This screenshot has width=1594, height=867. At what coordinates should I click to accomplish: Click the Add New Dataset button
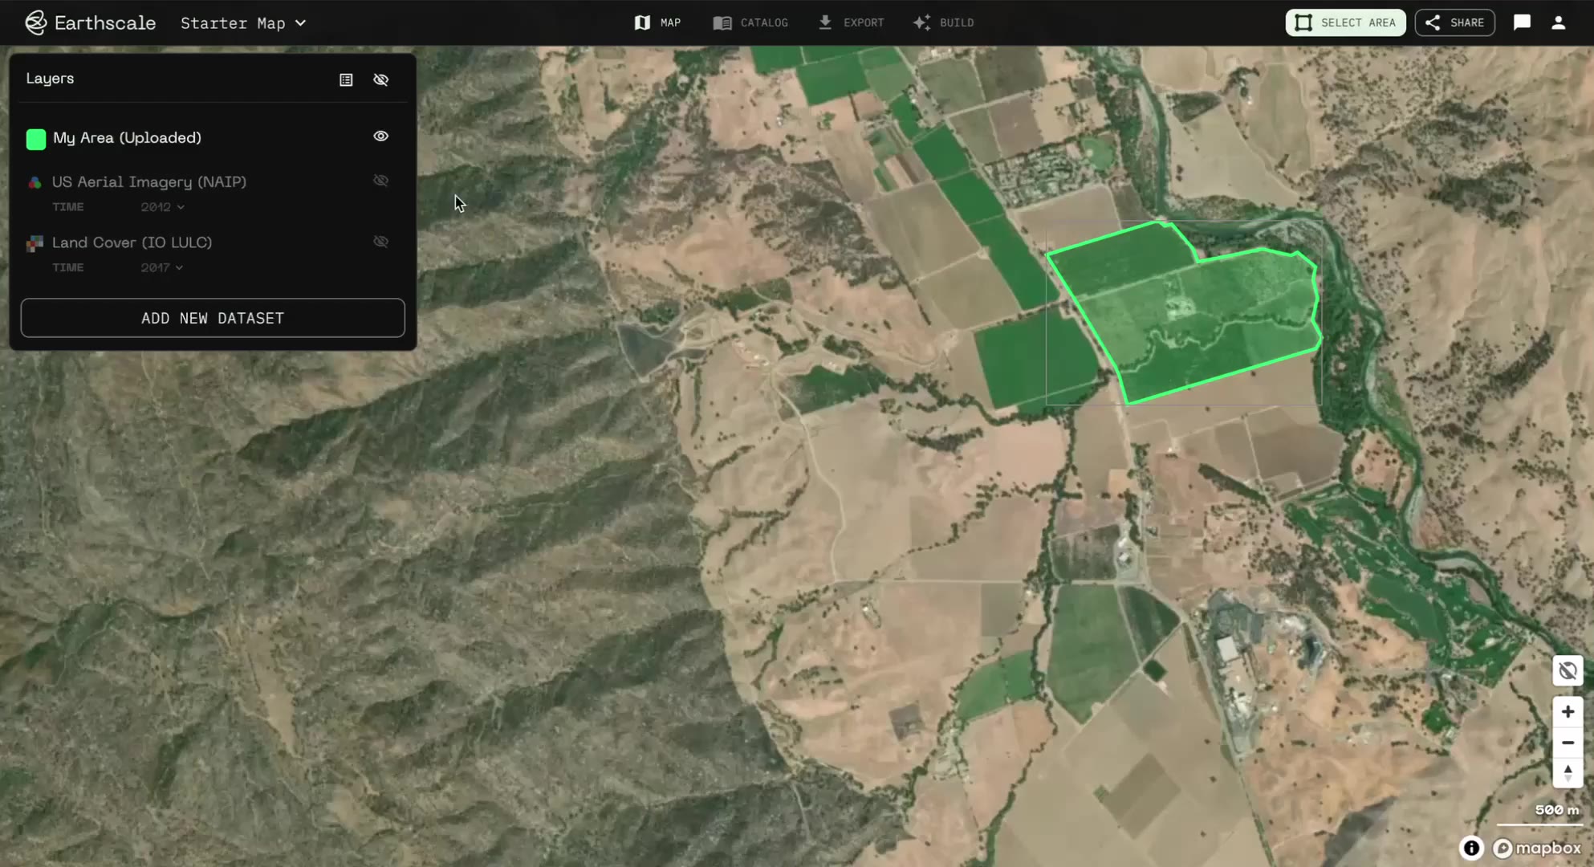(213, 318)
